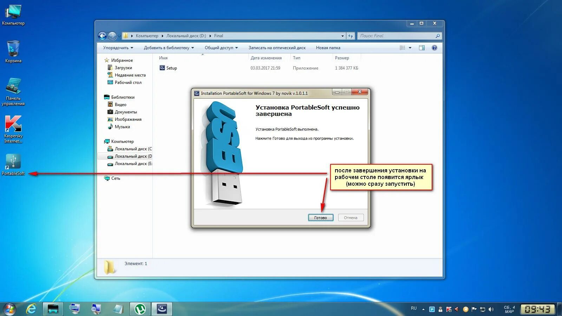Open the Компьютер desktop icon
Viewport: 562px width, 316px height.
click(13, 15)
